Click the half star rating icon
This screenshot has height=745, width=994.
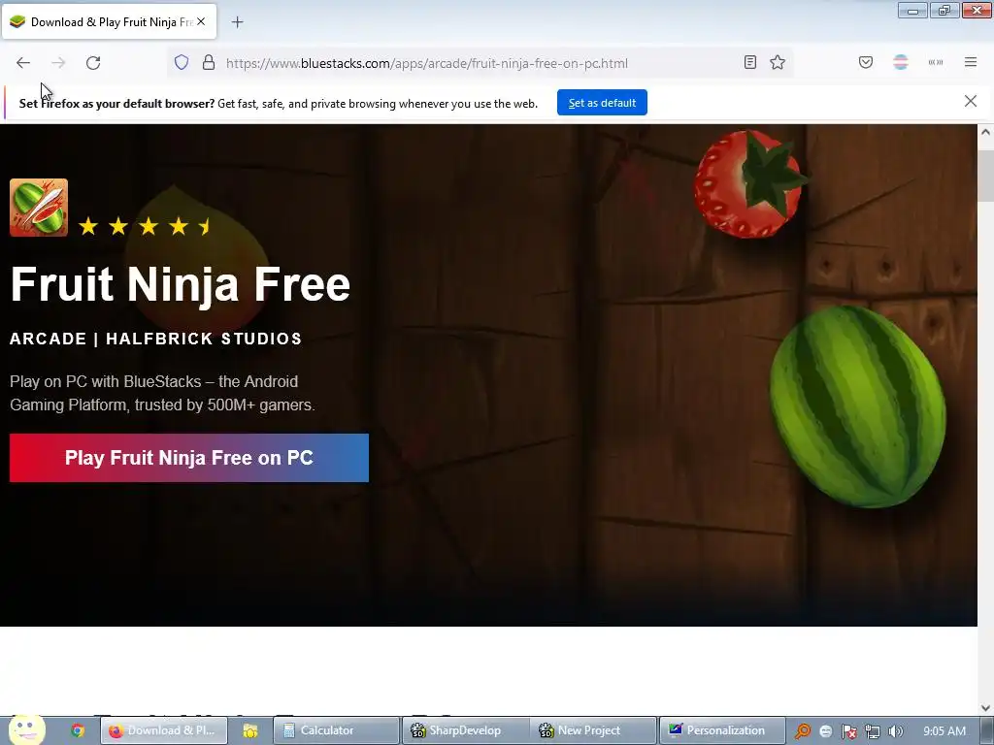pos(206,225)
